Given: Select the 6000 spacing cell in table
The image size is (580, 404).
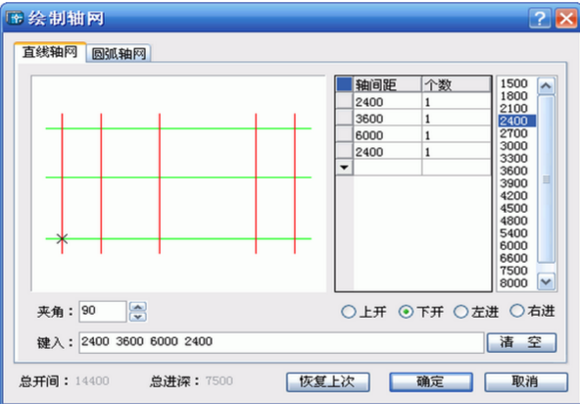Looking at the screenshot, I should coord(387,134).
